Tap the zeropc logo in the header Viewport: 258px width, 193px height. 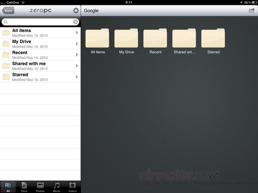tap(40, 10)
